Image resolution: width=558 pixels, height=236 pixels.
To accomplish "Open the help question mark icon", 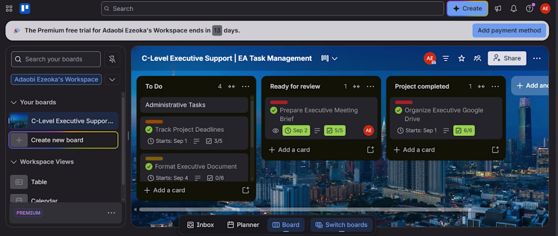I will pos(530,9).
